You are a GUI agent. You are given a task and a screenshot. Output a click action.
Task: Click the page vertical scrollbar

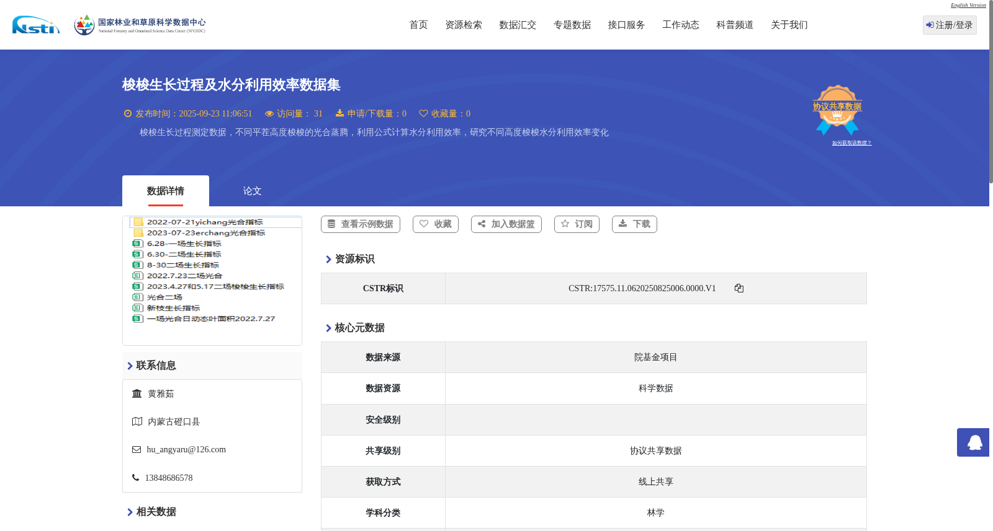(991, 93)
